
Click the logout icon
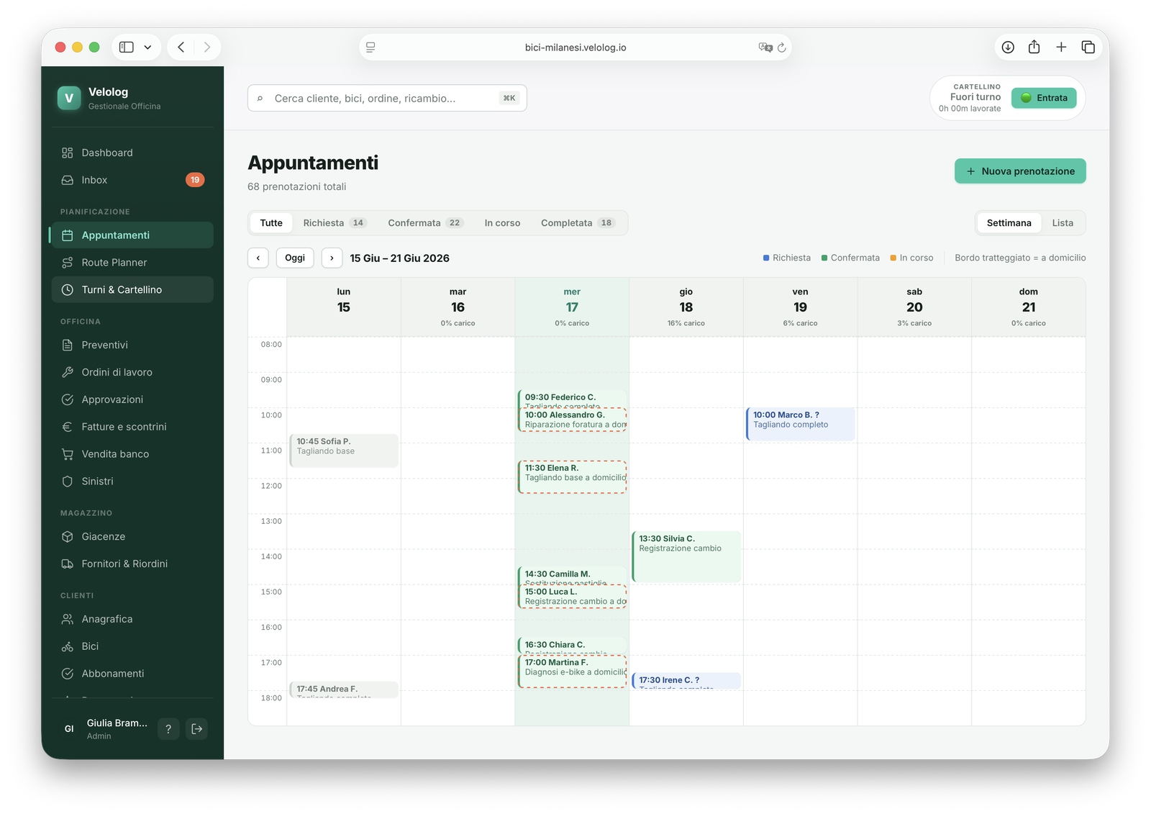click(x=197, y=729)
